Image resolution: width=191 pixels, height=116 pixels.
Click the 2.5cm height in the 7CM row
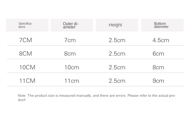click(117, 40)
